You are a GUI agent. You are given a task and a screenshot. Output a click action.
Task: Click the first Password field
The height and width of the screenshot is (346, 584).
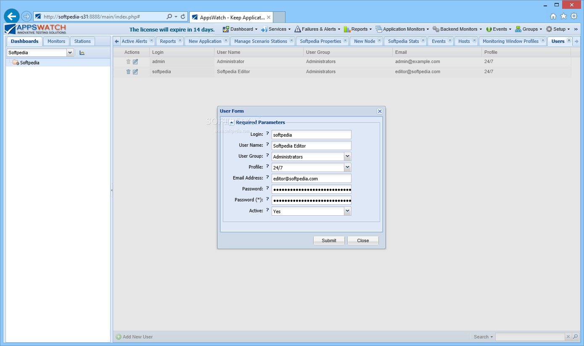[311, 189]
